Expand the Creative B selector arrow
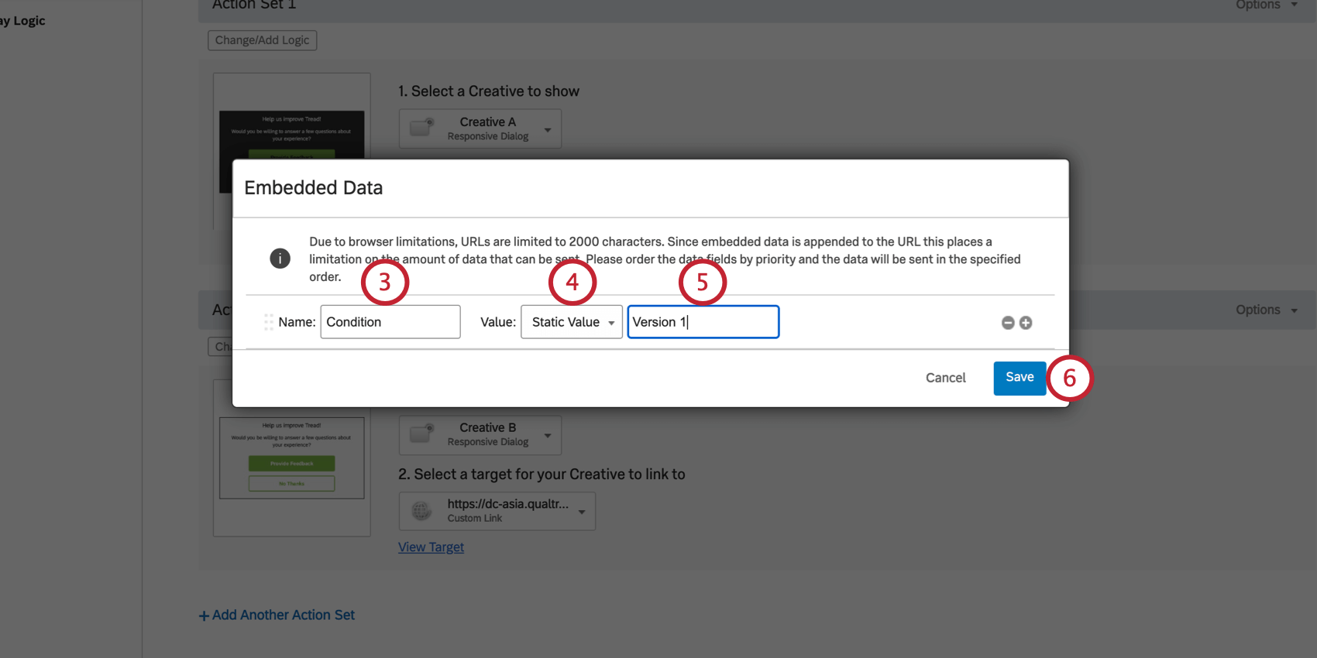 pyautogui.click(x=548, y=435)
